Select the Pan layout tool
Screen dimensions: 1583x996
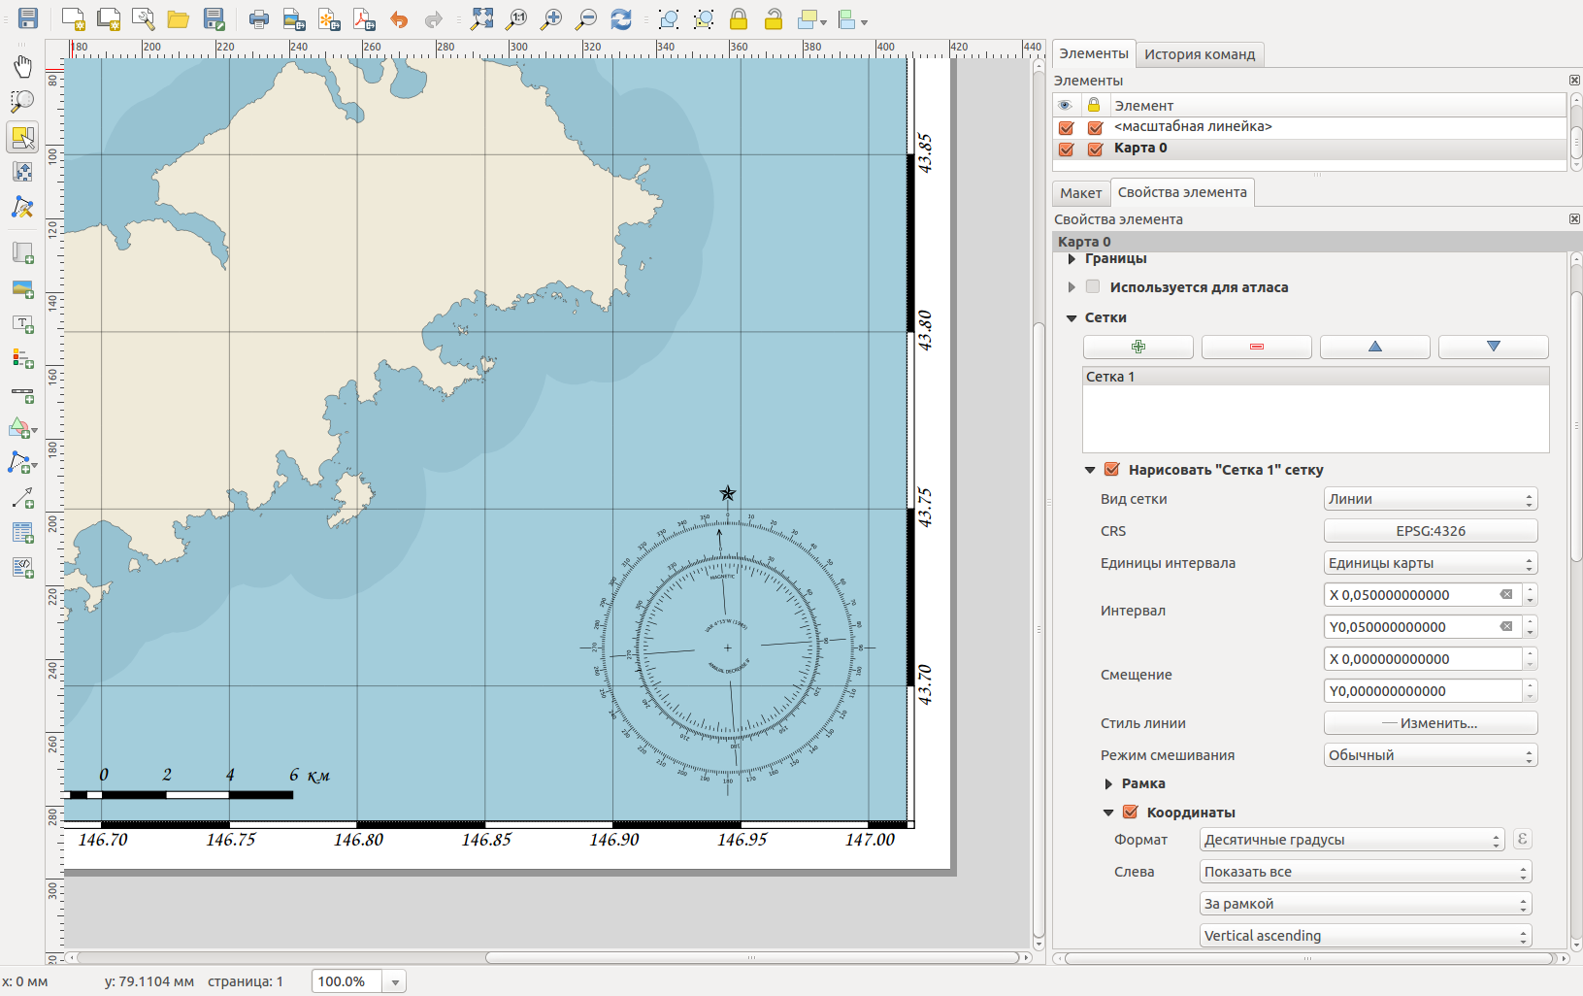coord(22,67)
